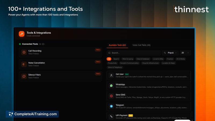215x121 pixels.
Task: Filter by Local & Utility category
Action: [x=158, y=59]
